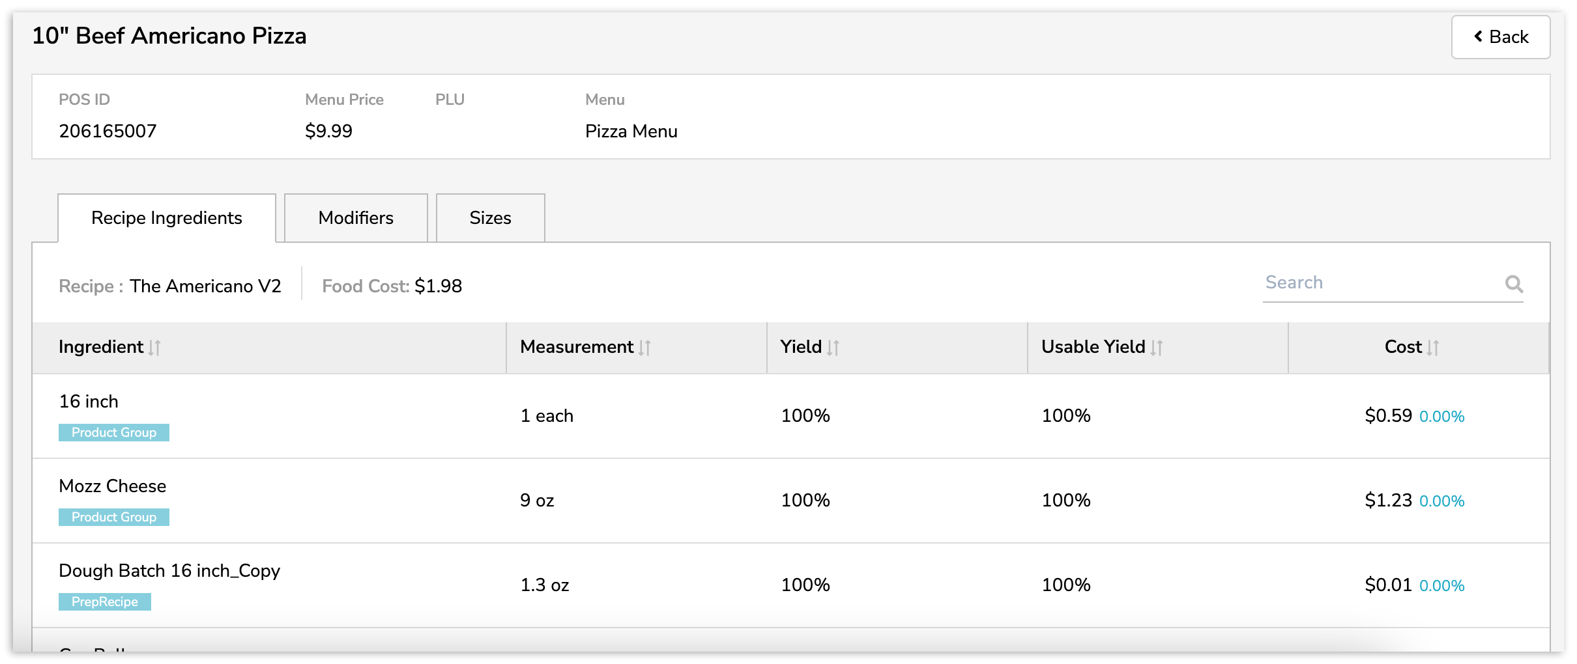Click the 0.00% link beside the $0.01 cost
The image size is (1577, 664).
(x=1442, y=585)
